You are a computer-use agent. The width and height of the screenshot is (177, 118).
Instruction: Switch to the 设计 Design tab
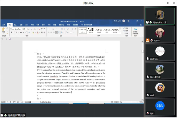point(27,25)
